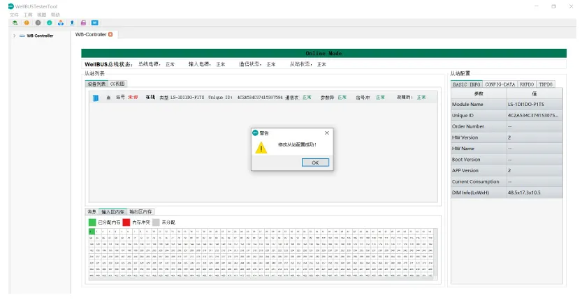Open the 视图 menu
This screenshot has height=302, width=582.
click(x=42, y=15)
